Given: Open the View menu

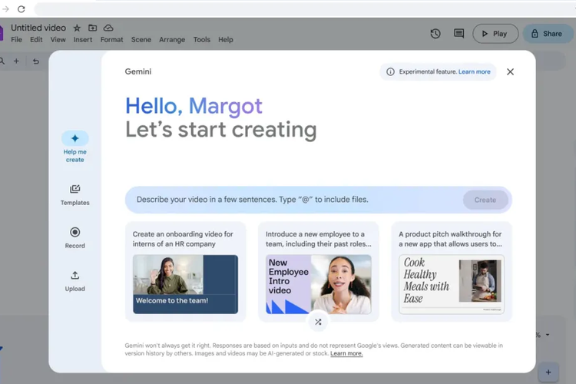Looking at the screenshot, I should [58, 40].
